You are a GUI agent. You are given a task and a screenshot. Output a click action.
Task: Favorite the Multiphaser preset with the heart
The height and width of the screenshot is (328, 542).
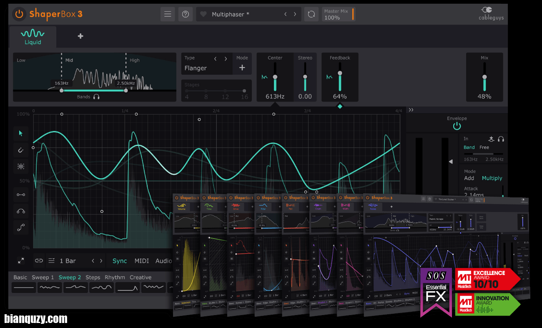203,14
